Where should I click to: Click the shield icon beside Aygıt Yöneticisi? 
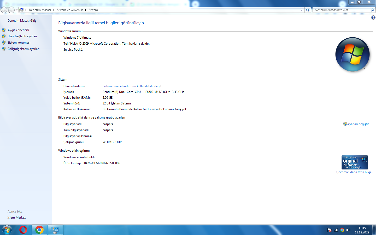pyautogui.click(x=4, y=30)
